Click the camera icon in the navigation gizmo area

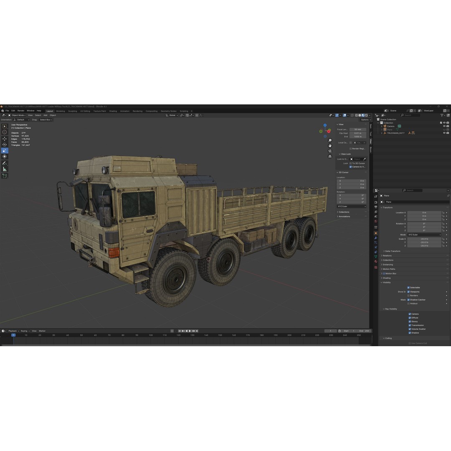click(x=330, y=151)
